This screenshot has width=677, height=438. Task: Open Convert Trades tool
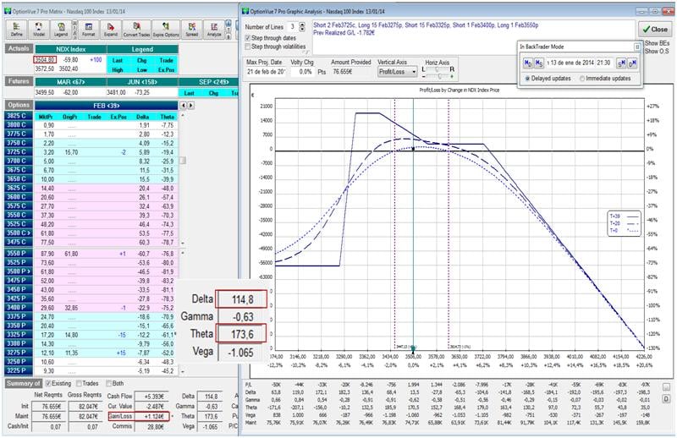pyautogui.click(x=136, y=29)
